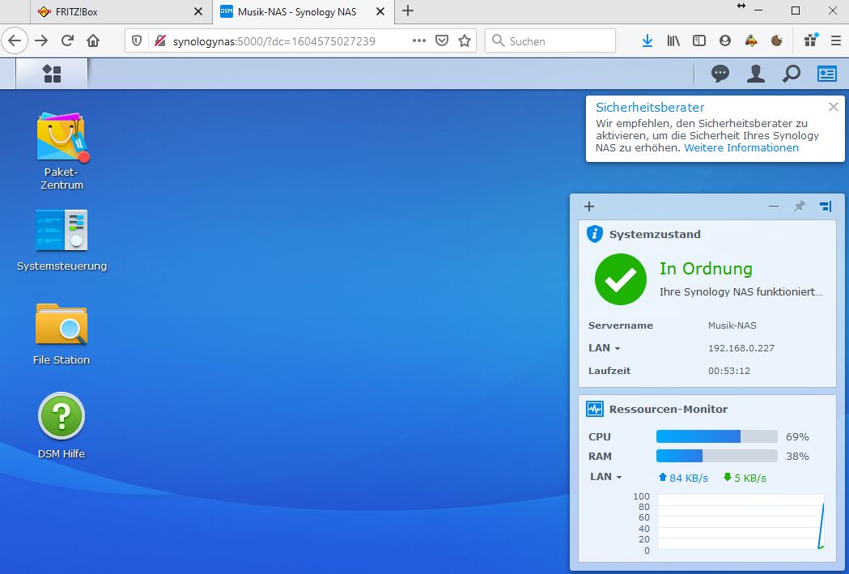849x574 pixels.
Task: Click the cookie extension icon
Action: (777, 40)
